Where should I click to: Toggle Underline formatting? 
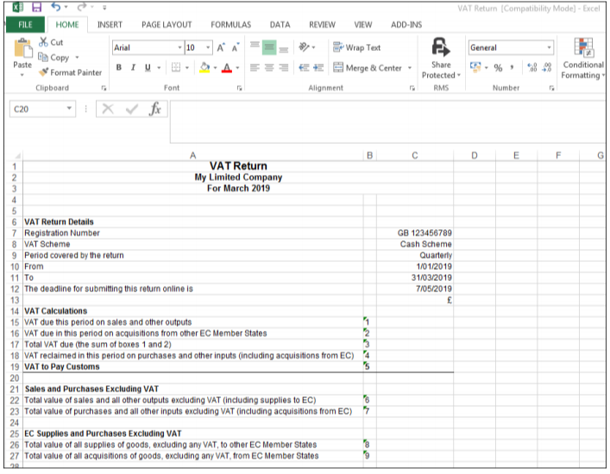pos(148,67)
